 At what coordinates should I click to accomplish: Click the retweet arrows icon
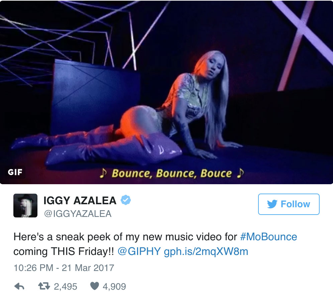tap(44, 286)
